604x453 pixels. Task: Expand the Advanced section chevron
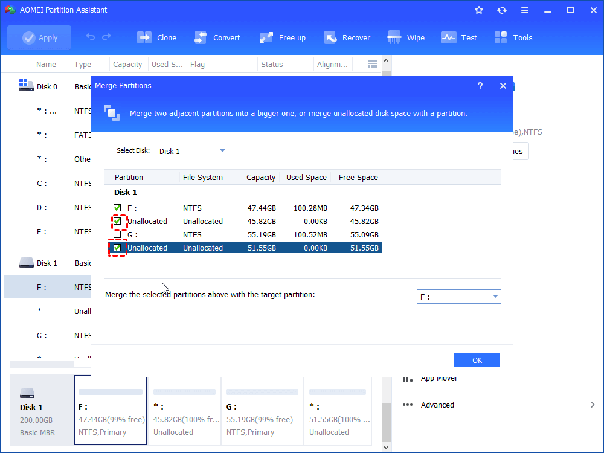click(593, 405)
